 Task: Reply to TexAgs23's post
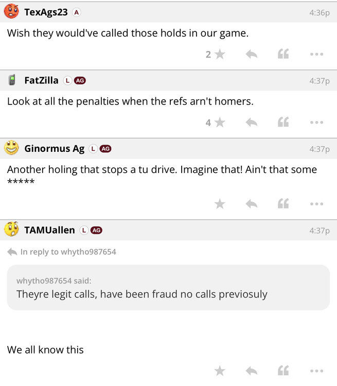[251, 54]
